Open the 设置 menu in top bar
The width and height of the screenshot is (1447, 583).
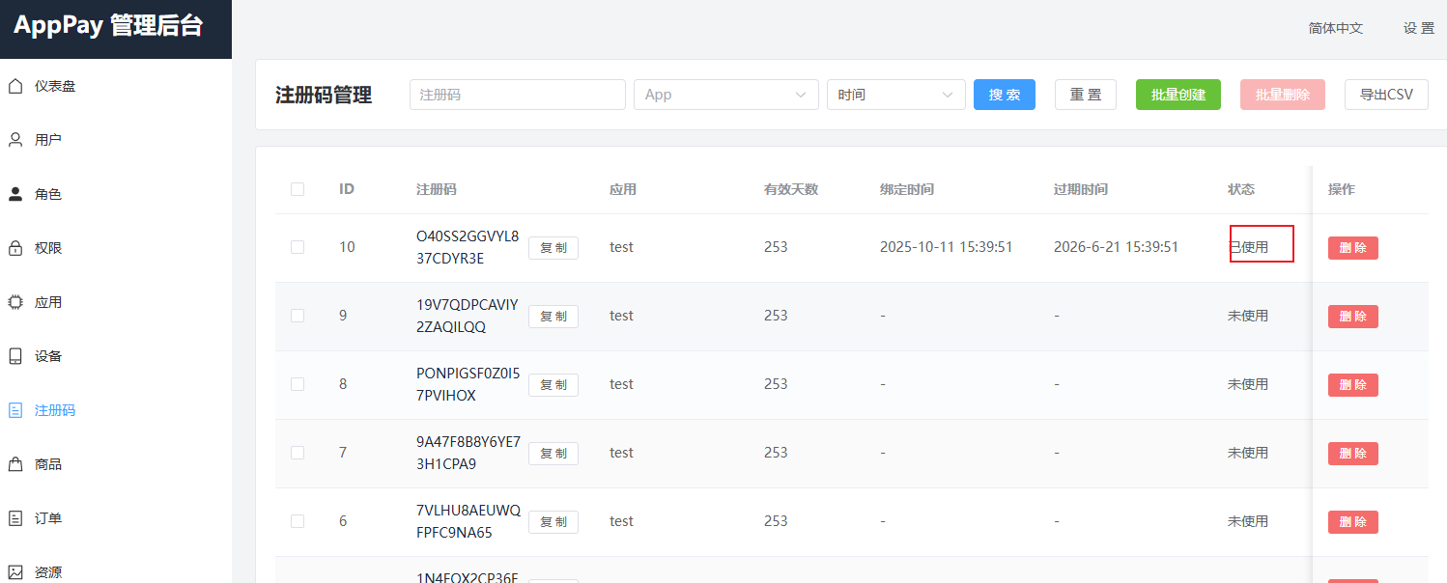(x=1418, y=28)
